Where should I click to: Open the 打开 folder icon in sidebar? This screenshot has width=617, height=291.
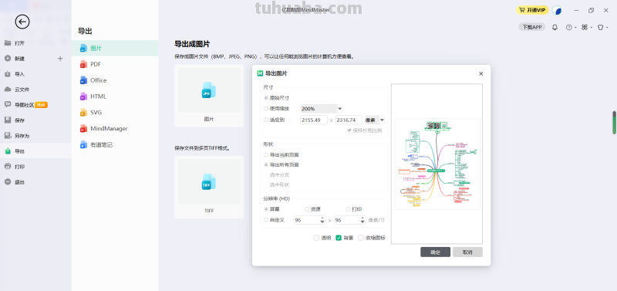pos(8,43)
